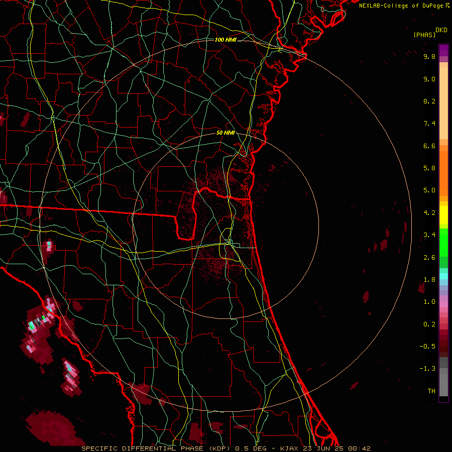Click the 3.4 label on the color scale
This screenshot has width=452, height=452.
point(429,235)
